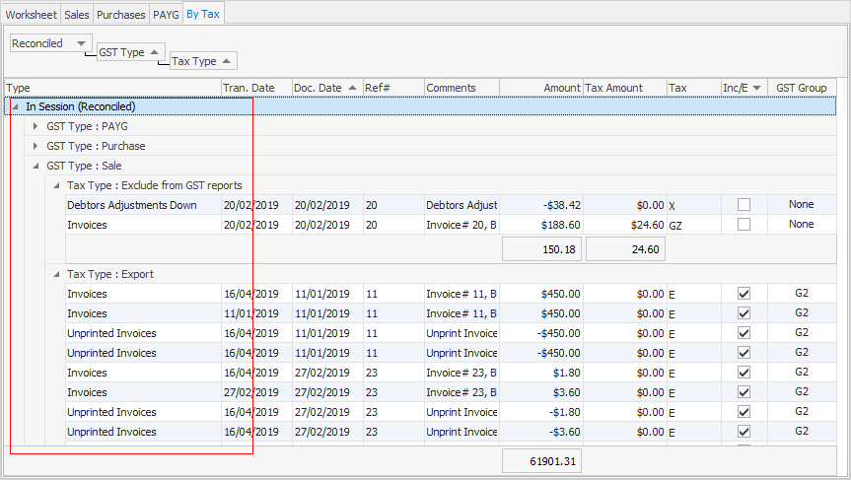
Task: Expand the GST Type : Purchase group
Action: pyautogui.click(x=36, y=146)
